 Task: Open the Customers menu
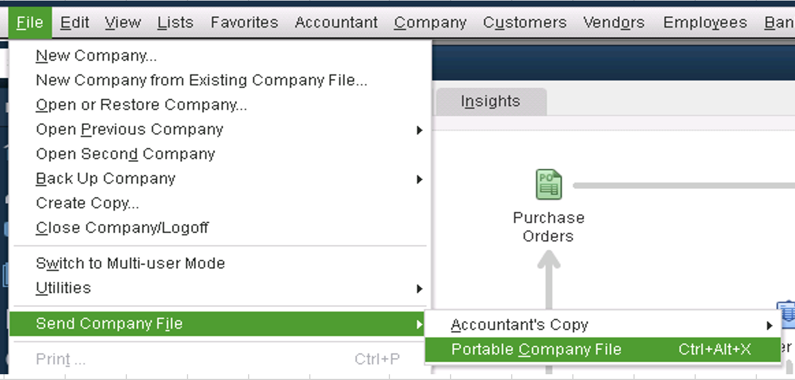524,22
